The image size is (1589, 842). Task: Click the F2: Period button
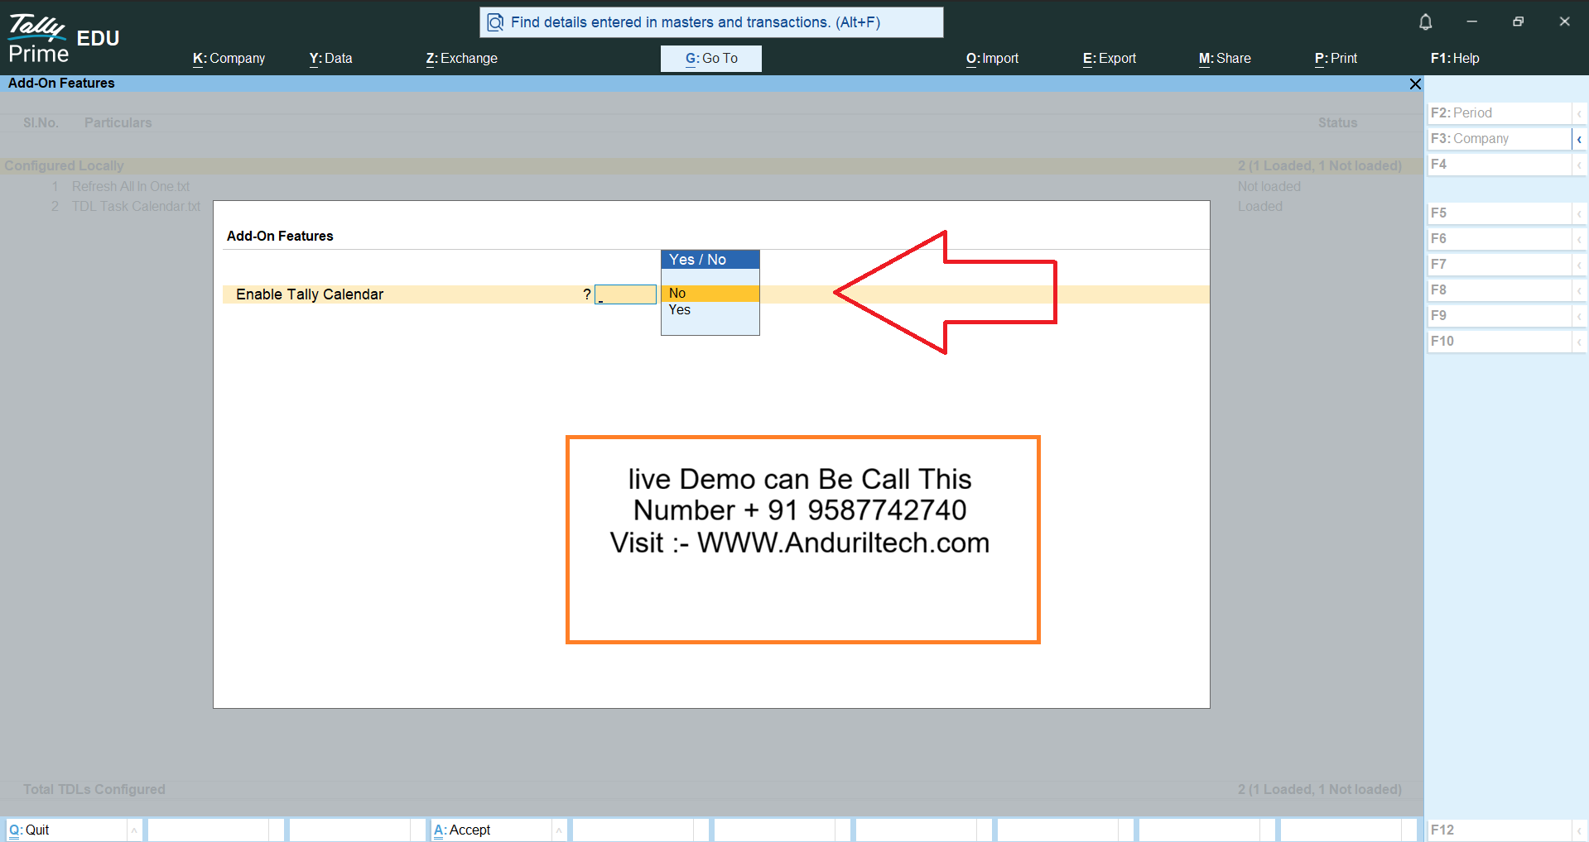click(x=1499, y=113)
